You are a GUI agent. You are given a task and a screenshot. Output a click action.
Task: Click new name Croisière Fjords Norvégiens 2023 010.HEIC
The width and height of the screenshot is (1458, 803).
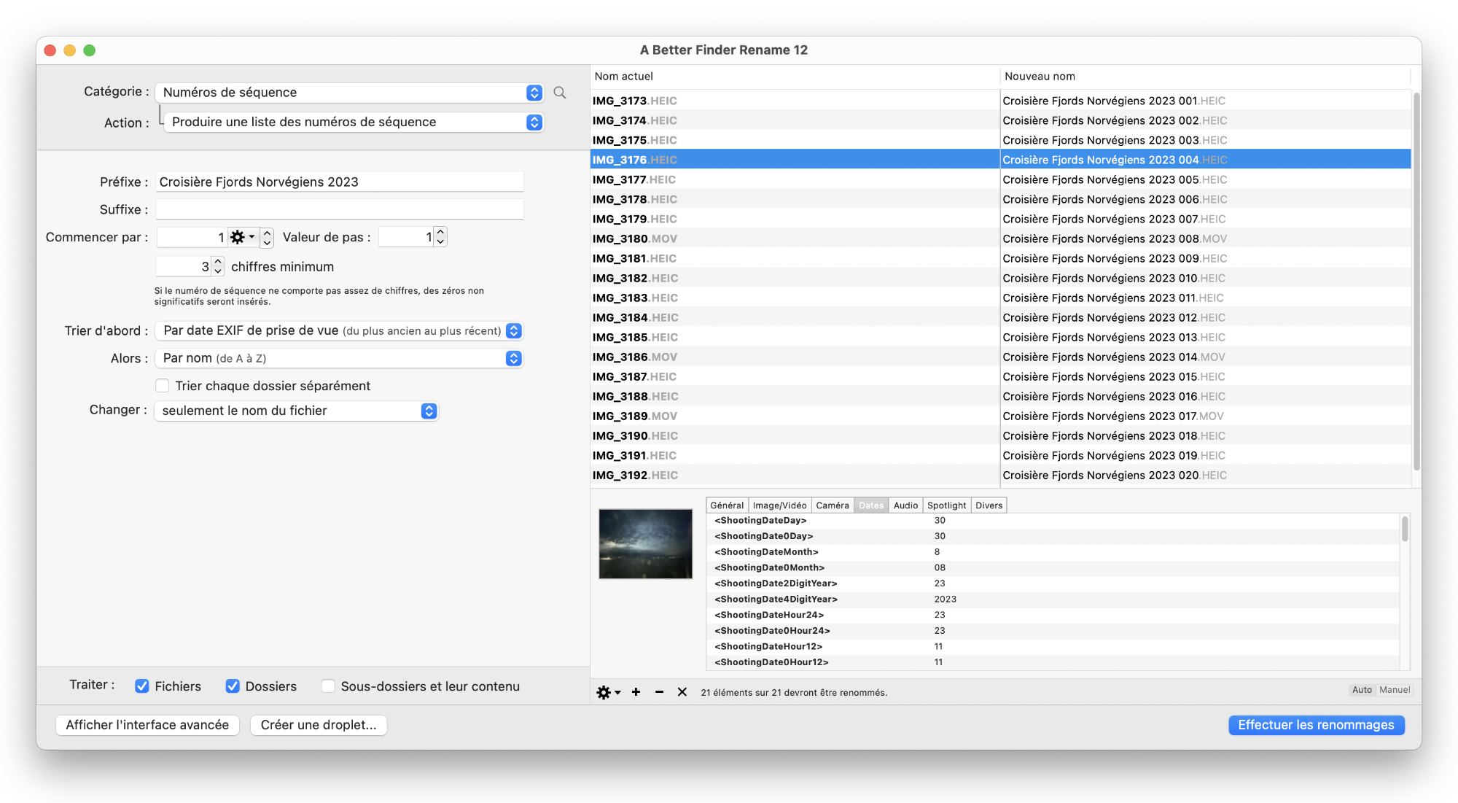pyautogui.click(x=1114, y=278)
